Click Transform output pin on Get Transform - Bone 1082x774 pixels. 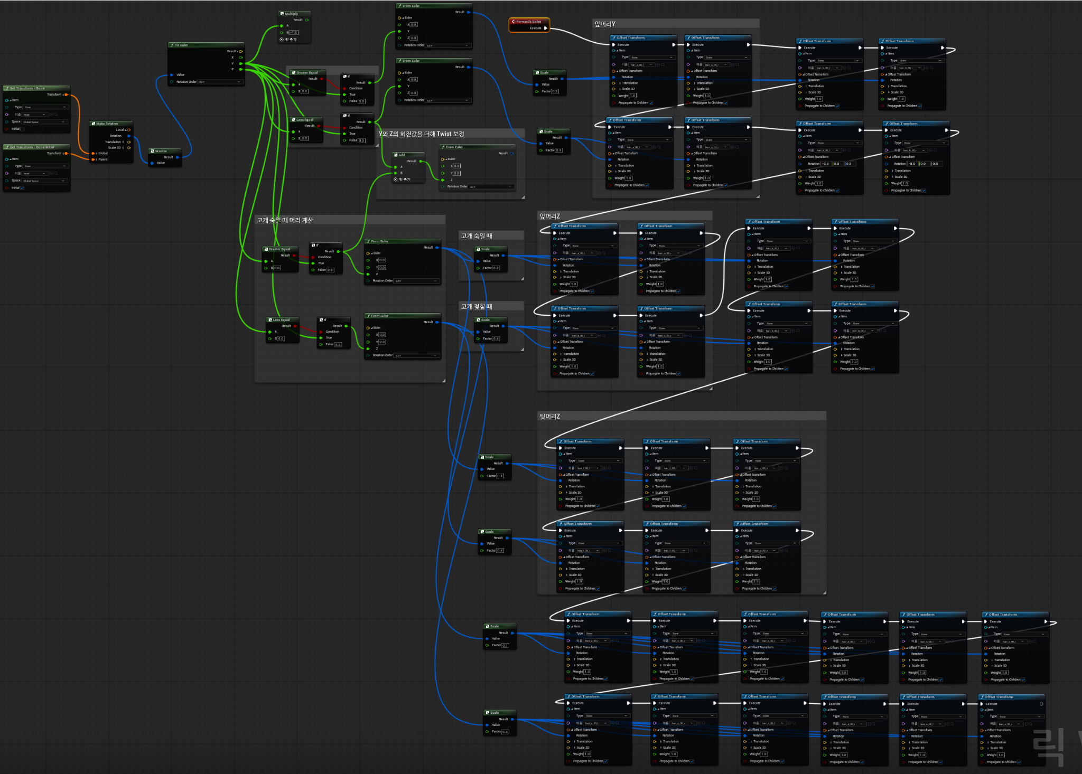pyautogui.click(x=66, y=95)
